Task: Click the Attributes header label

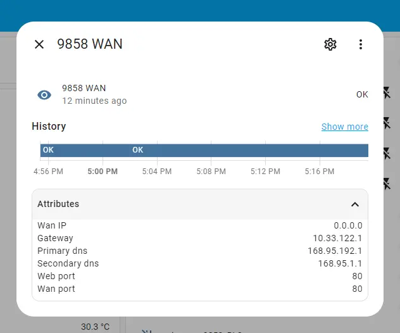Action: tap(58, 204)
